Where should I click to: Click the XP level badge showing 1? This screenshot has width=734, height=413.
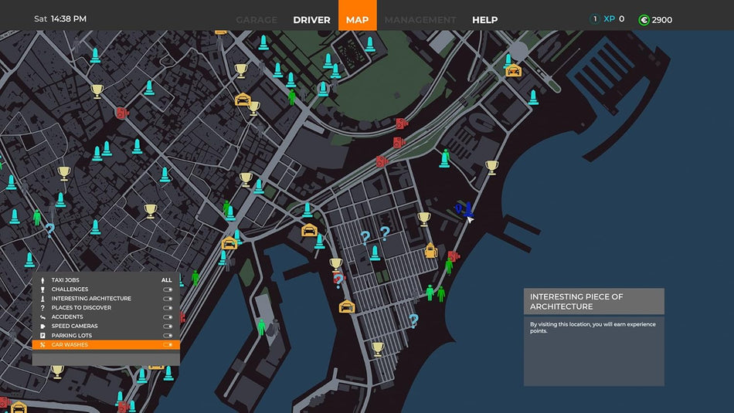[x=594, y=19]
